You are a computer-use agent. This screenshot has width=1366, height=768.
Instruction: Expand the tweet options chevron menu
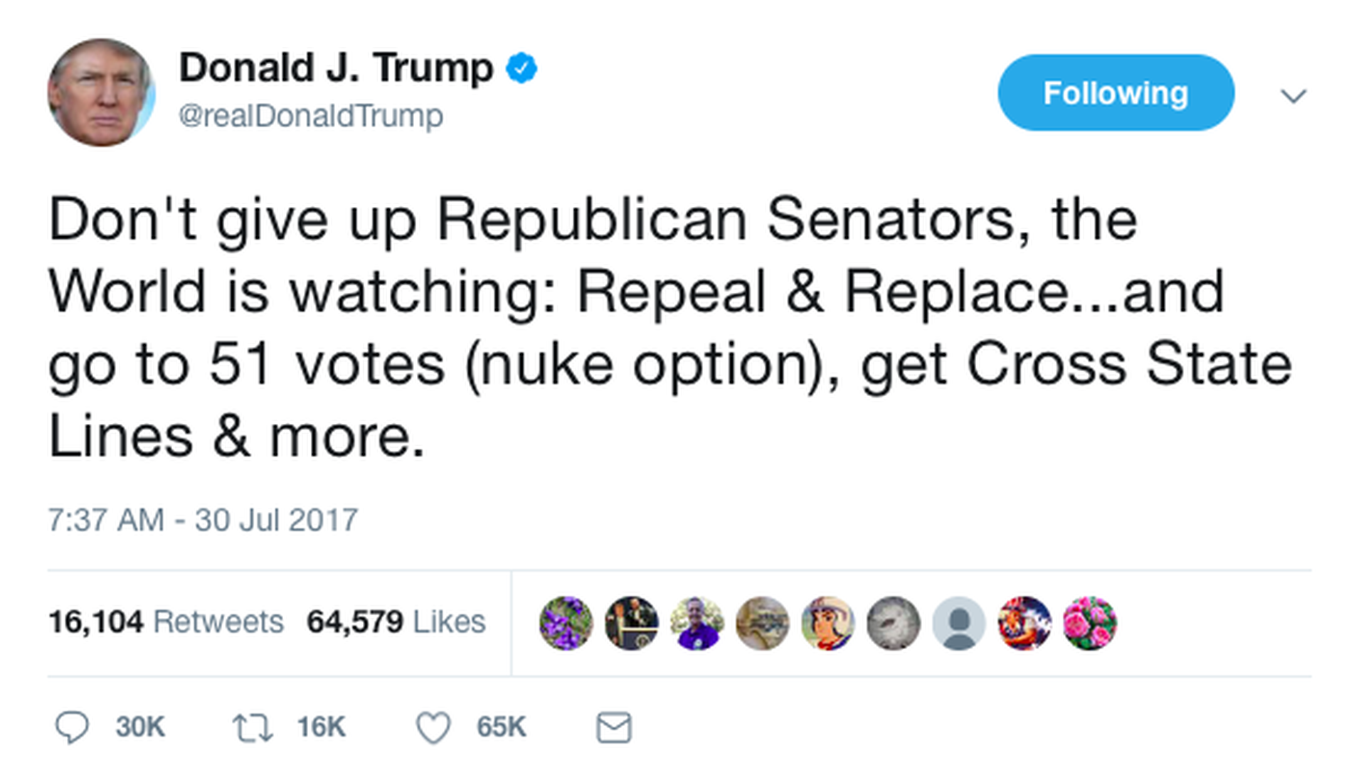point(1293,95)
